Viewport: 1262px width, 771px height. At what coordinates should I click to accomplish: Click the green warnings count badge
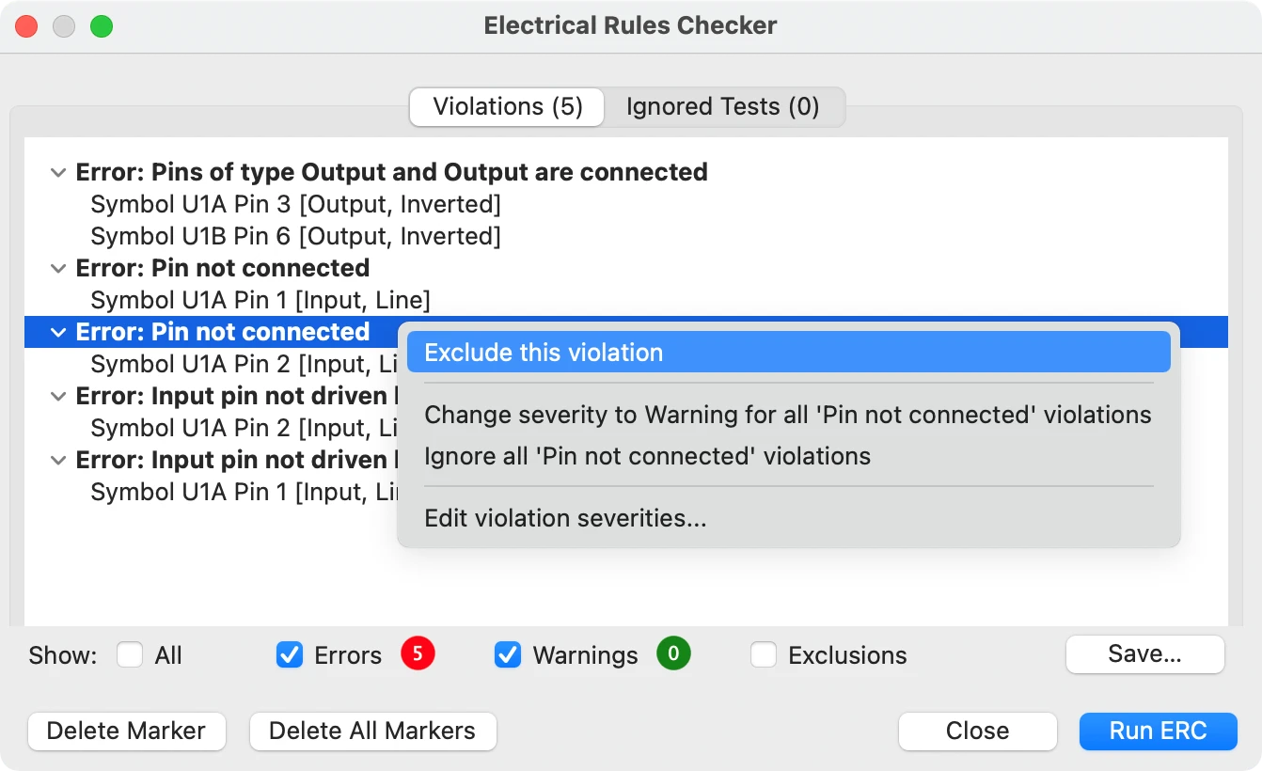click(x=673, y=653)
